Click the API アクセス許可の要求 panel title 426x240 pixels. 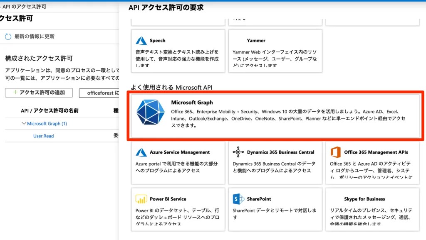(166, 7)
